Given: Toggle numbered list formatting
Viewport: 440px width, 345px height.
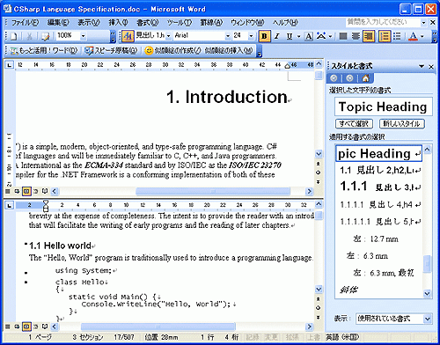Looking at the screenshot, I should pos(385,36).
